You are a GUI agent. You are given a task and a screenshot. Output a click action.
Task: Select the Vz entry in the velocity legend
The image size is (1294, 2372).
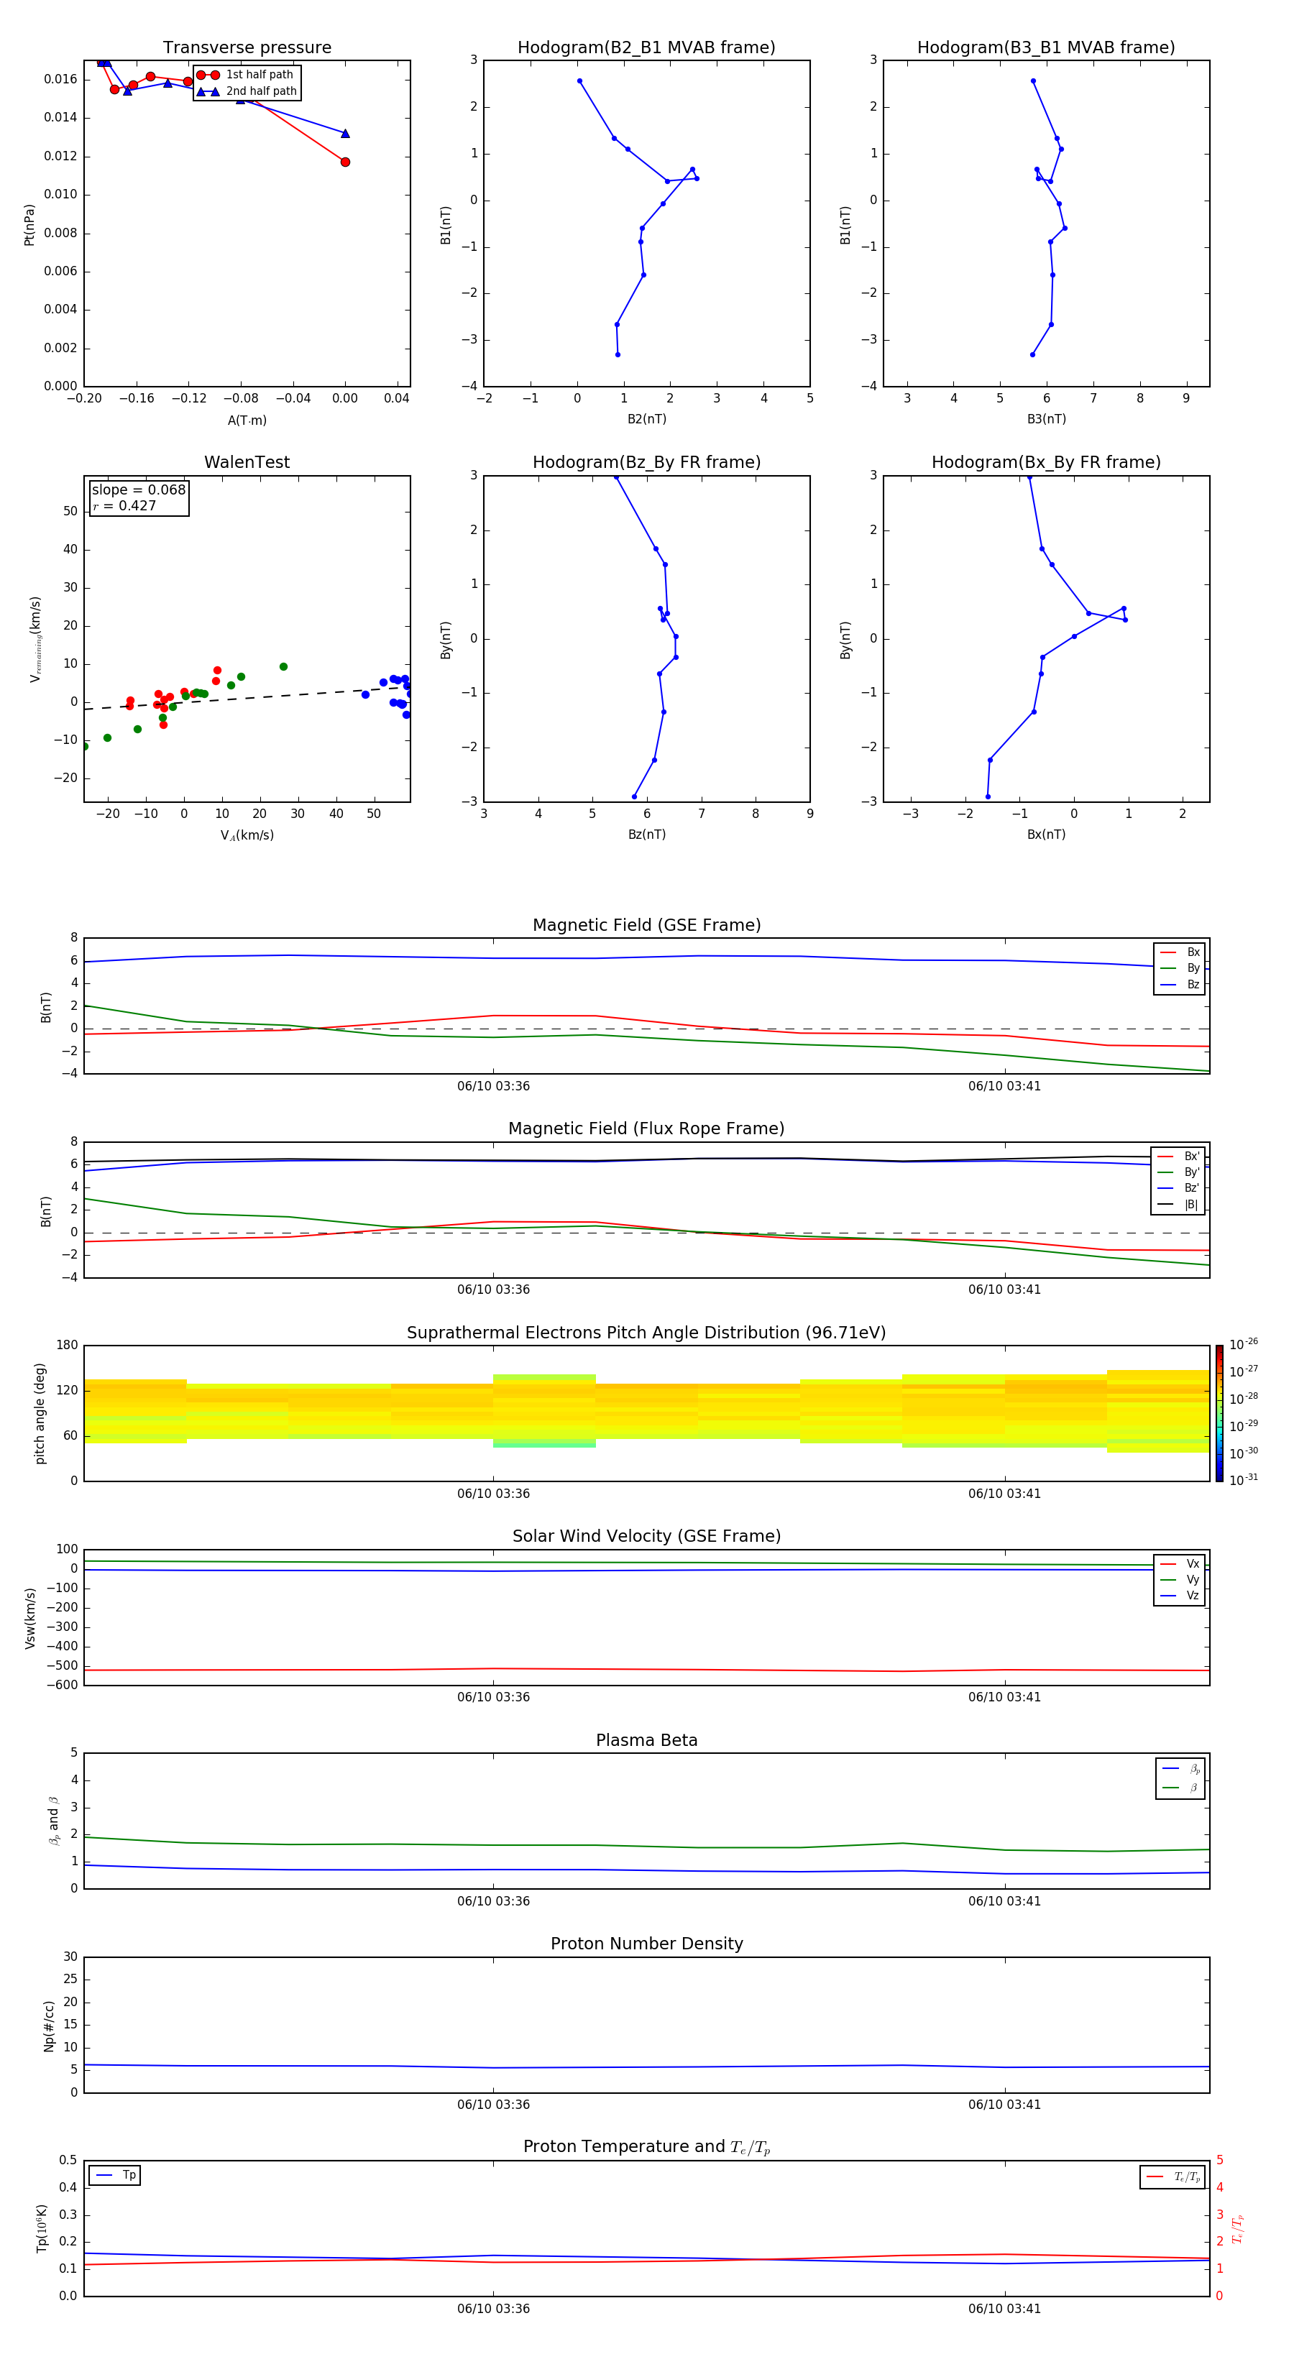(1180, 1596)
